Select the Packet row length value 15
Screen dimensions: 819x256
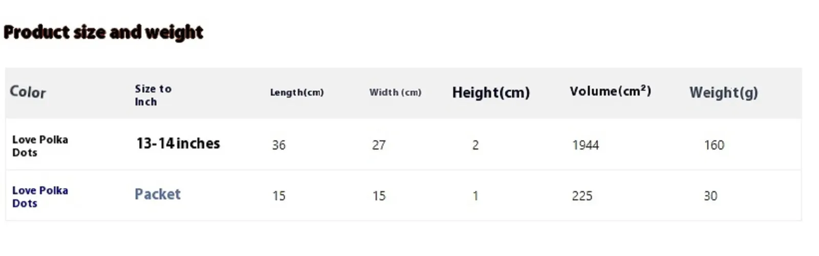tap(278, 196)
